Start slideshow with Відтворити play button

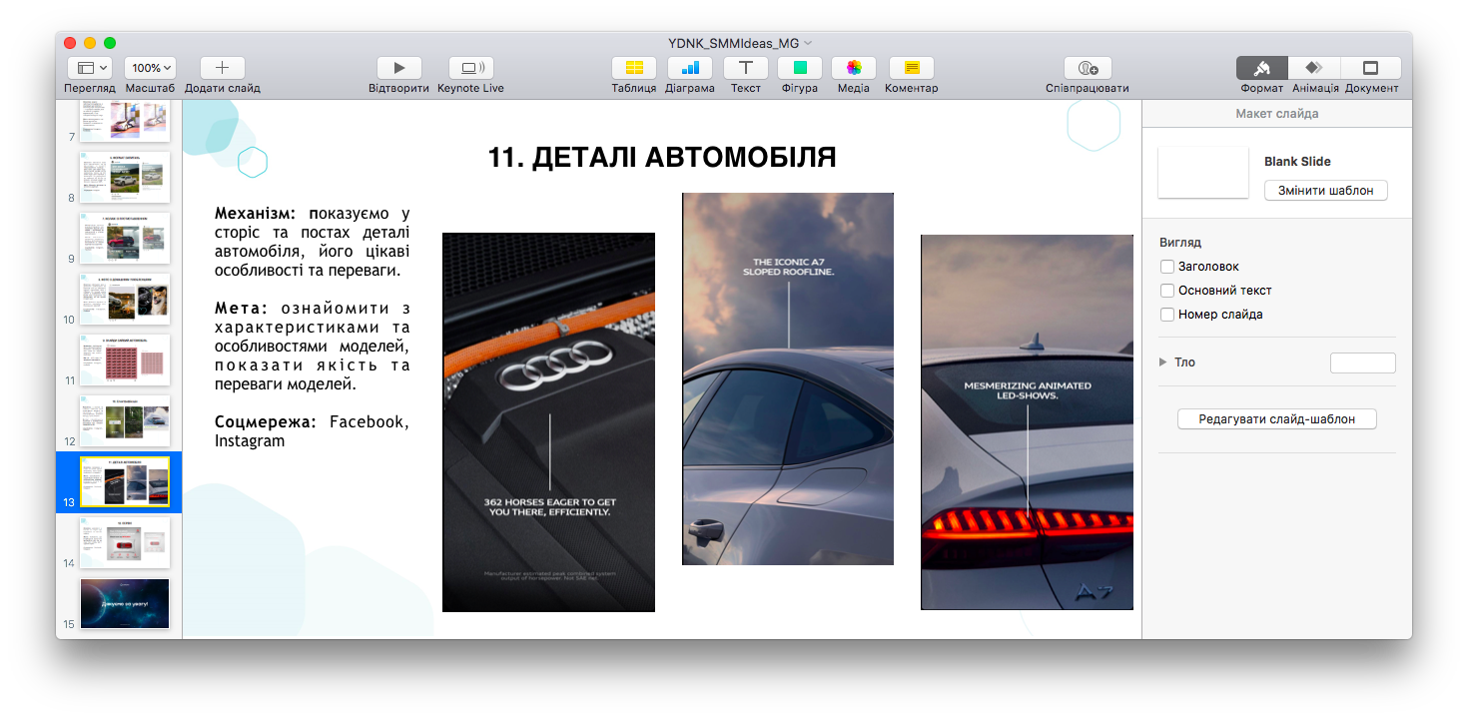(x=398, y=68)
